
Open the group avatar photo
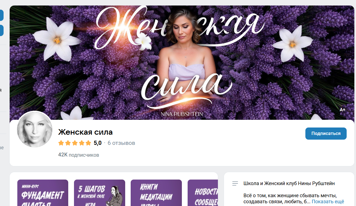pyautogui.click(x=35, y=129)
